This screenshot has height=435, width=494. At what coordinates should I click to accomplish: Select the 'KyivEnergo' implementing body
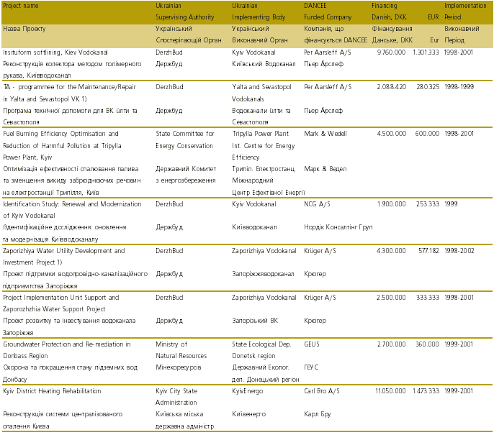coord(247,391)
